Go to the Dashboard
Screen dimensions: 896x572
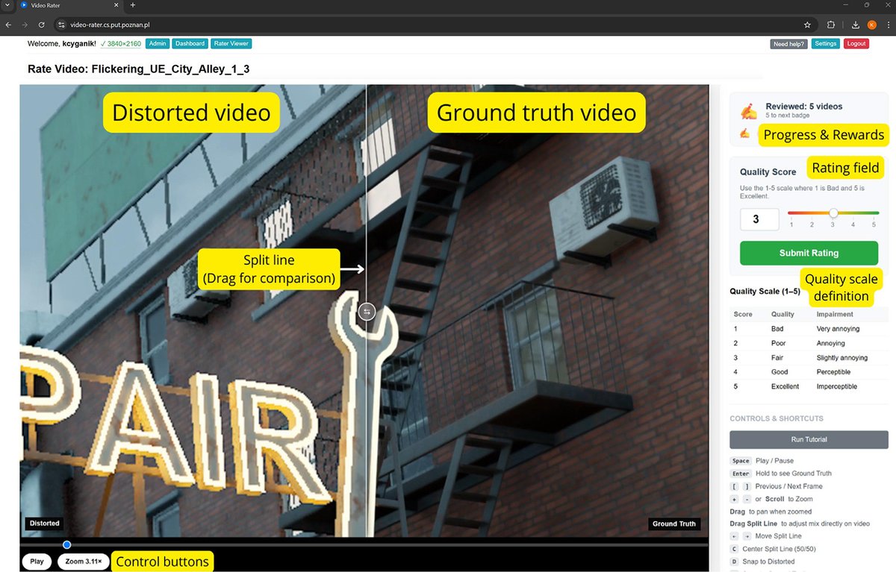coord(190,44)
